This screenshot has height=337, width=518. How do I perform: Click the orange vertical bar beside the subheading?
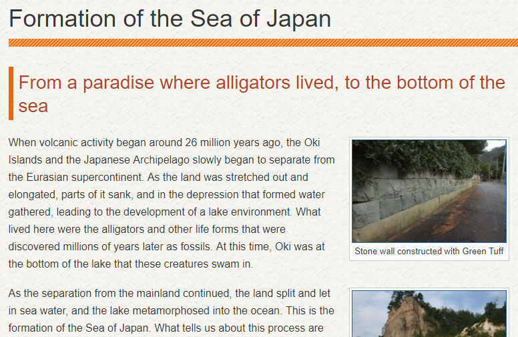(11, 93)
